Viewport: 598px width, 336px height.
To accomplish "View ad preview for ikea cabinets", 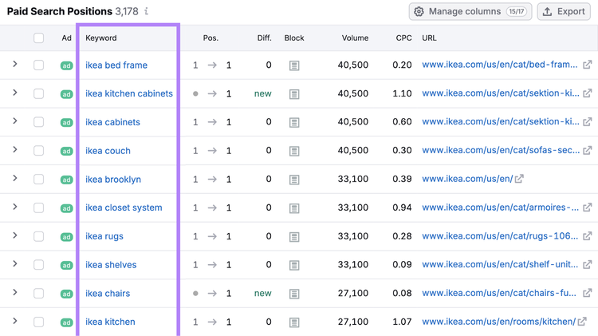I will [66, 123].
